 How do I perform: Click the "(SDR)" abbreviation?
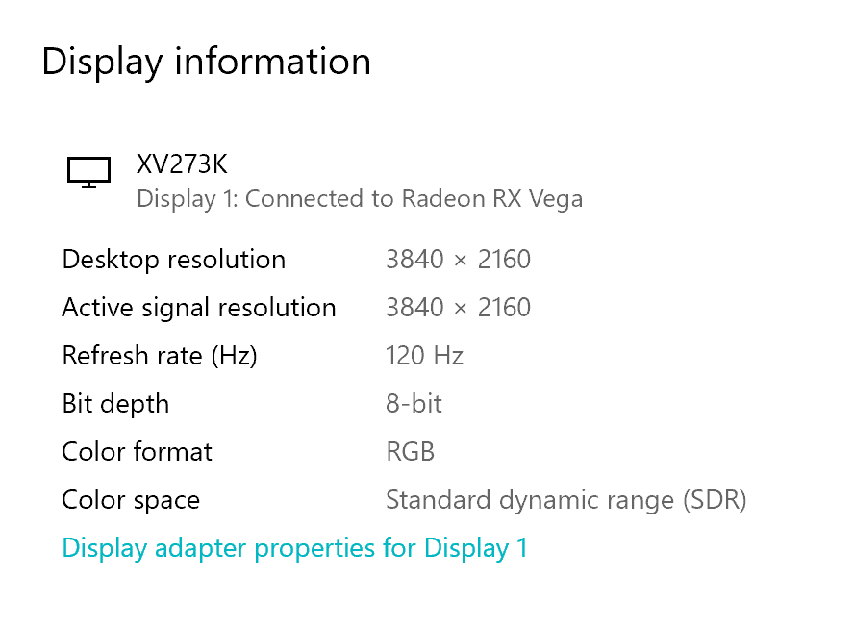(715, 500)
